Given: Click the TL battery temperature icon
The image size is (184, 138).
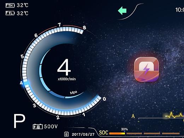Looking at the screenshot, I should tap(10, 13).
